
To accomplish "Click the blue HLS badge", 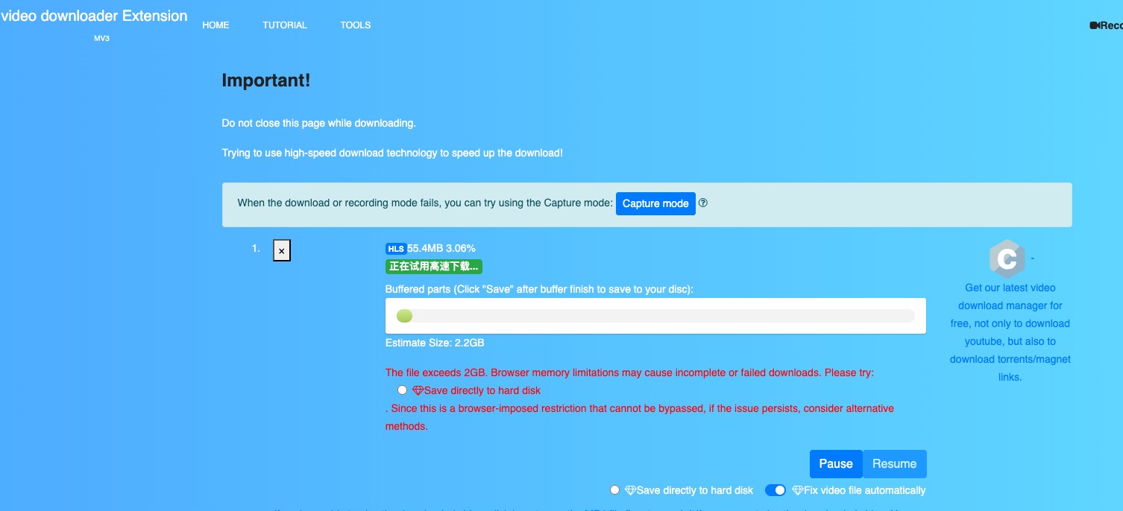I will point(395,249).
